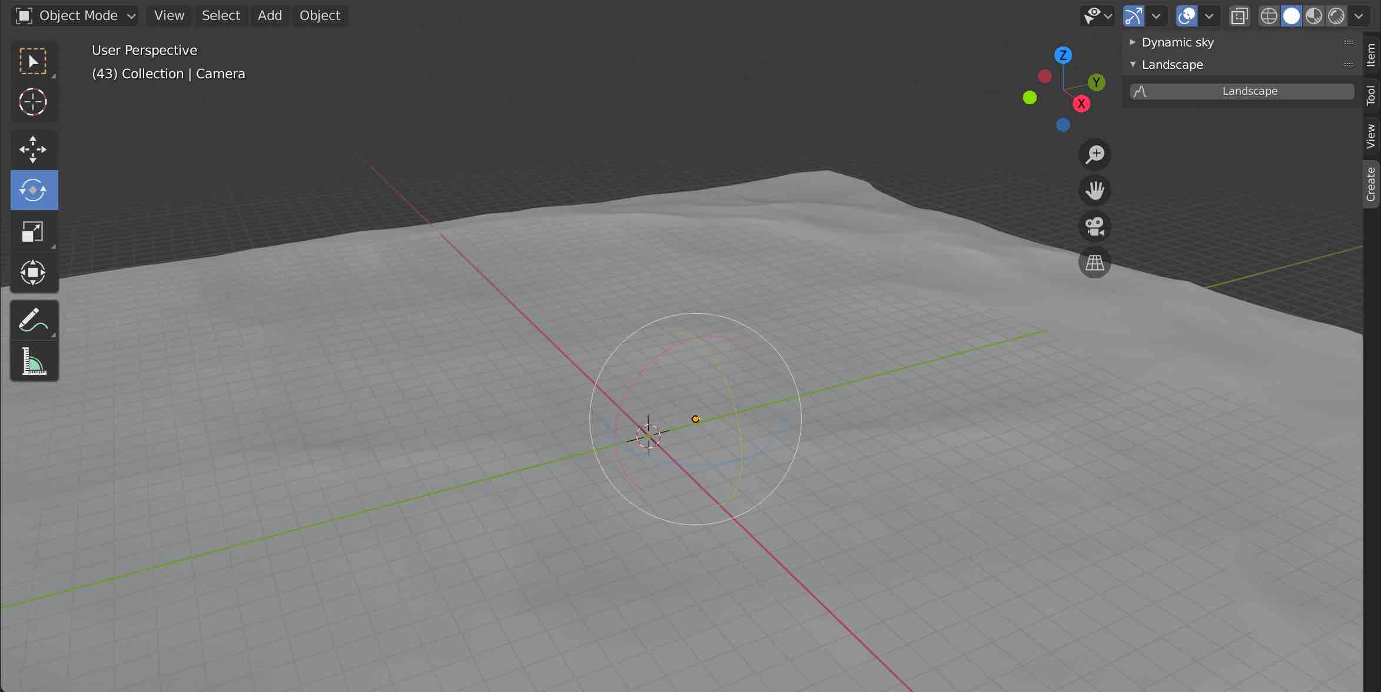Screen dimensions: 1381x692
Task: Select the Measure ruler tool
Action: click(33, 361)
